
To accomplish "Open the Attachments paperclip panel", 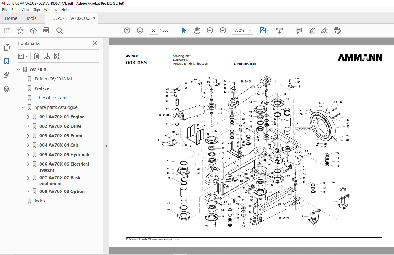I will pyautogui.click(x=7, y=75).
